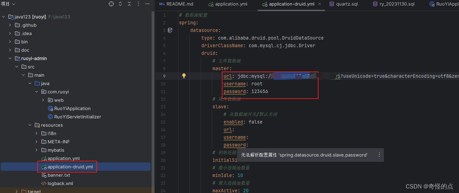Open the three-dot menu on the error tooltip
Screen dimensions: 459x193
point(379,155)
